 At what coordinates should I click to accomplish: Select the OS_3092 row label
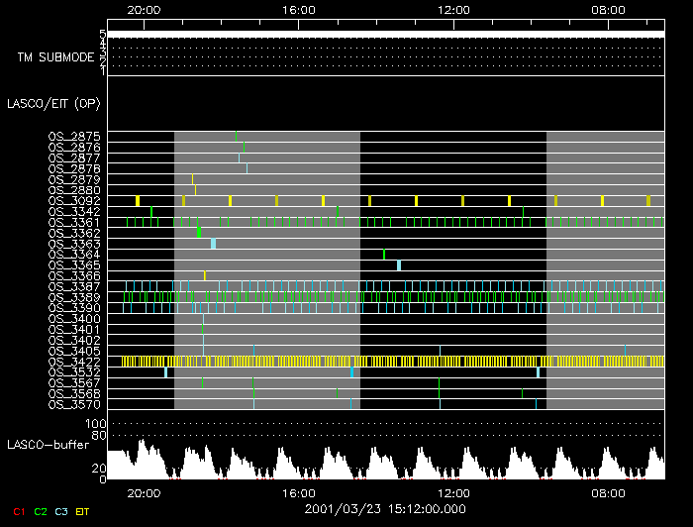(74, 201)
